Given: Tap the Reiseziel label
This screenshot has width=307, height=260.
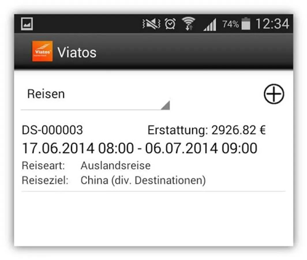Looking at the screenshot, I should (45, 180).
